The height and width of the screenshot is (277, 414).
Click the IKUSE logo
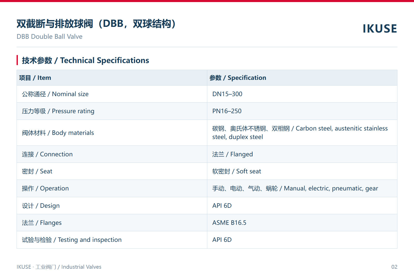(x=380, y=29)
